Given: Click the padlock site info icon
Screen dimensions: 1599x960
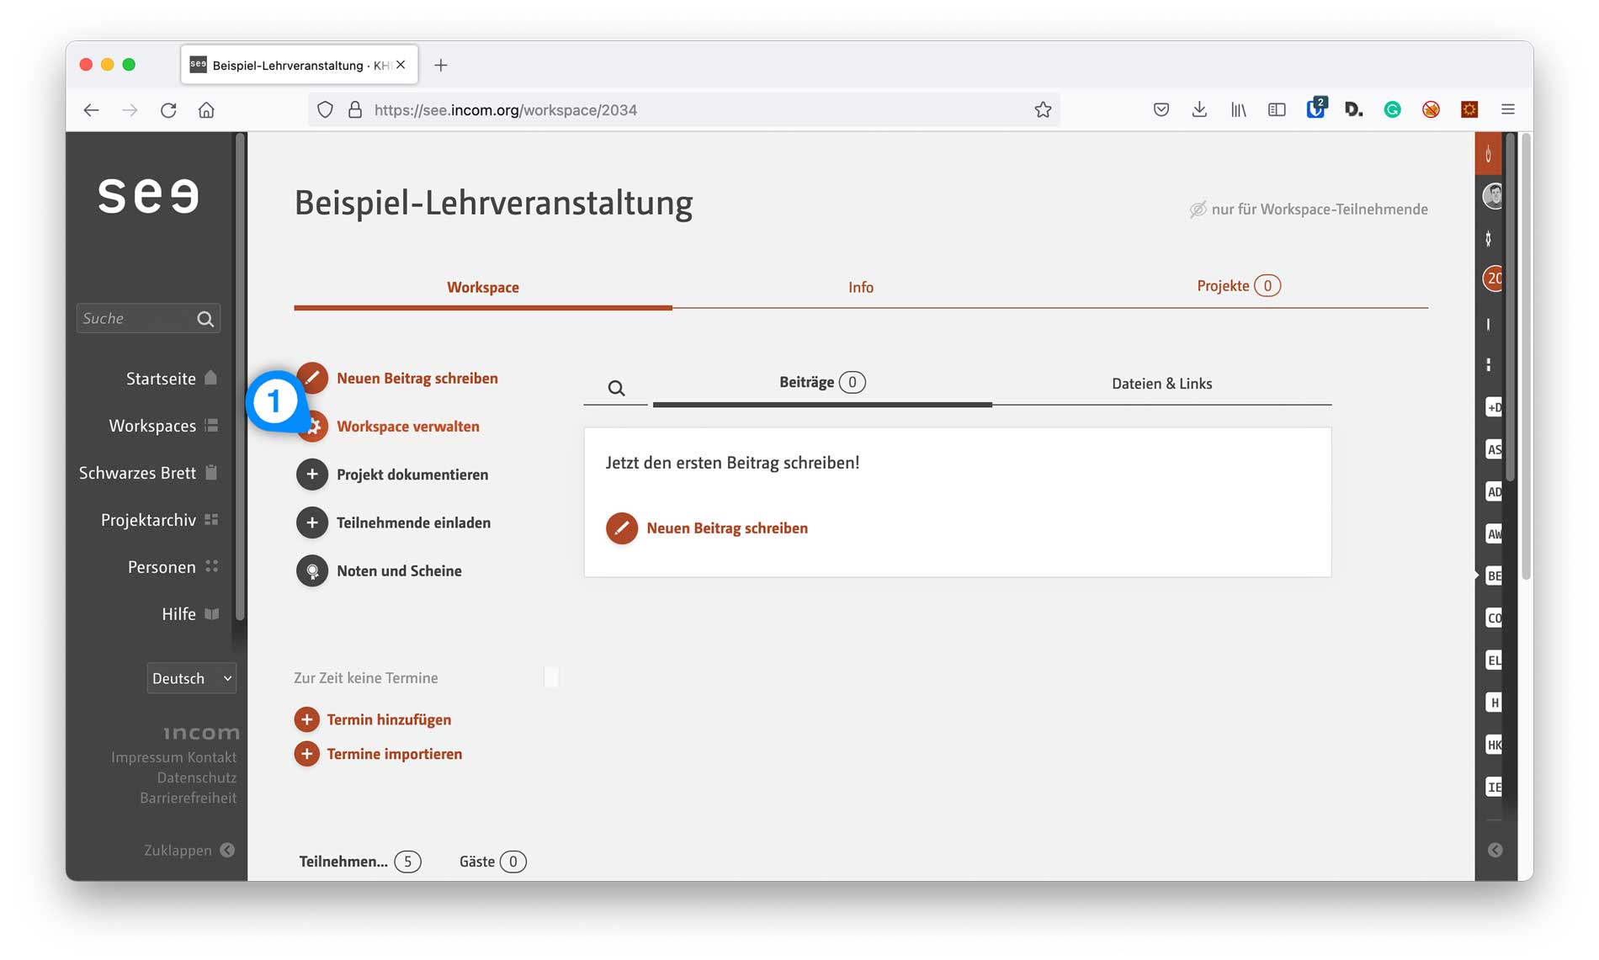Looking at the screenshot, I should point(355,110).
